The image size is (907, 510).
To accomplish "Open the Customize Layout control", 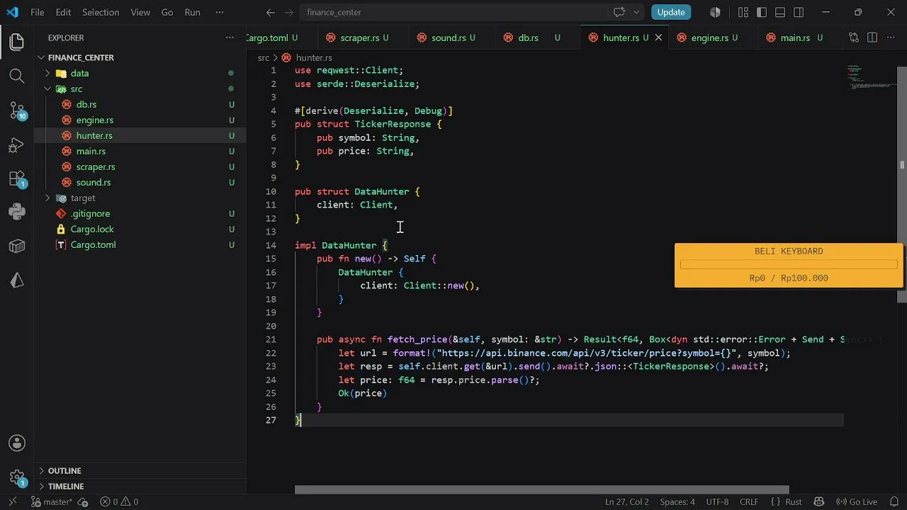I will [x=743, y=12].
